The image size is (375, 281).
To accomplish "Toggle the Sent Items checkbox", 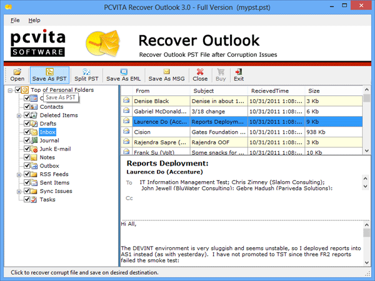I will pyautogui.click(x=27, y=182).
